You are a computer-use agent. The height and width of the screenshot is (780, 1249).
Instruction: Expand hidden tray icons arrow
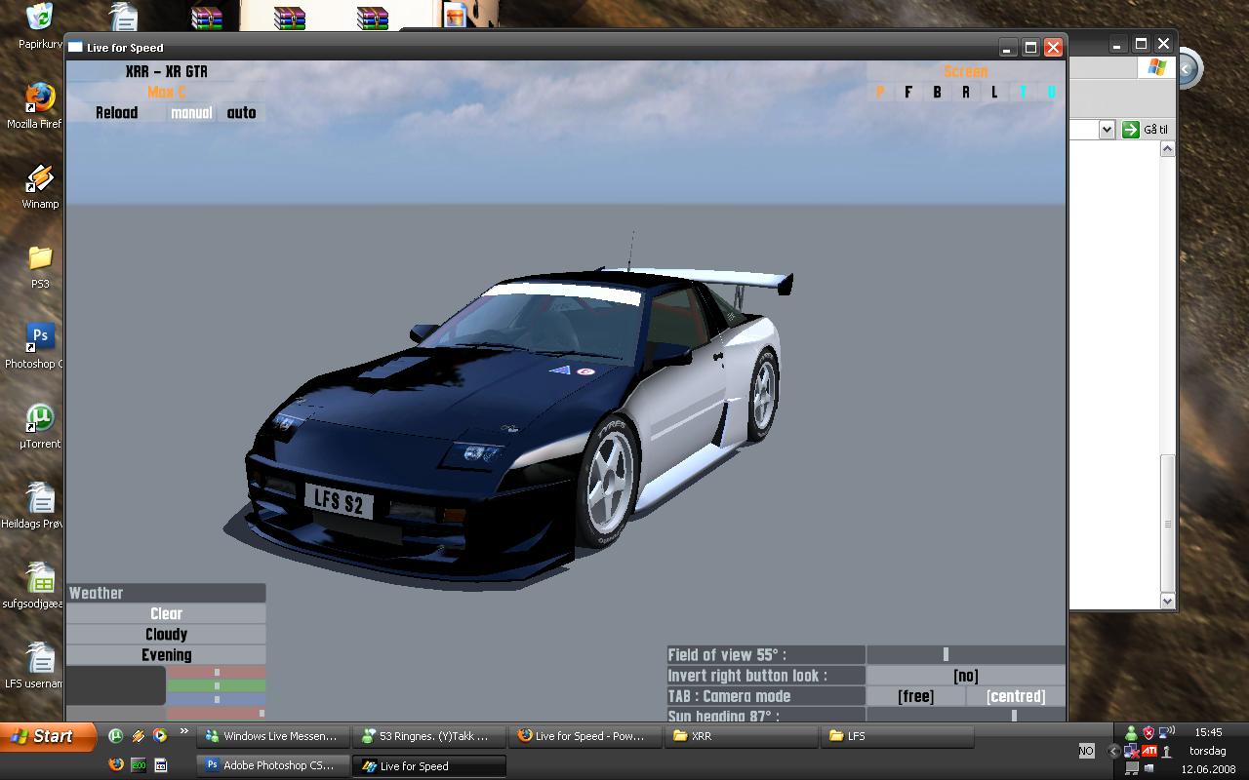click(1113, 751)
